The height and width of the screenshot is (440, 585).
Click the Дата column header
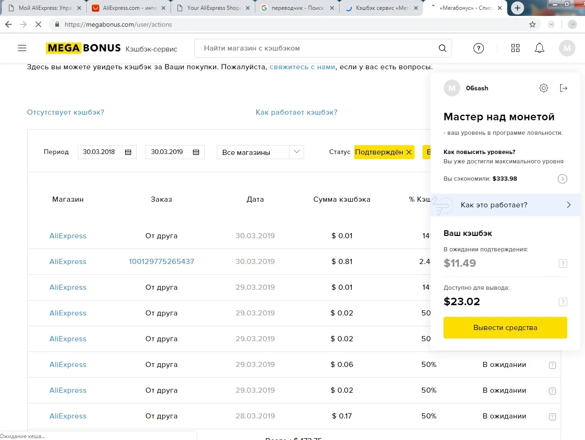(255, 199)
